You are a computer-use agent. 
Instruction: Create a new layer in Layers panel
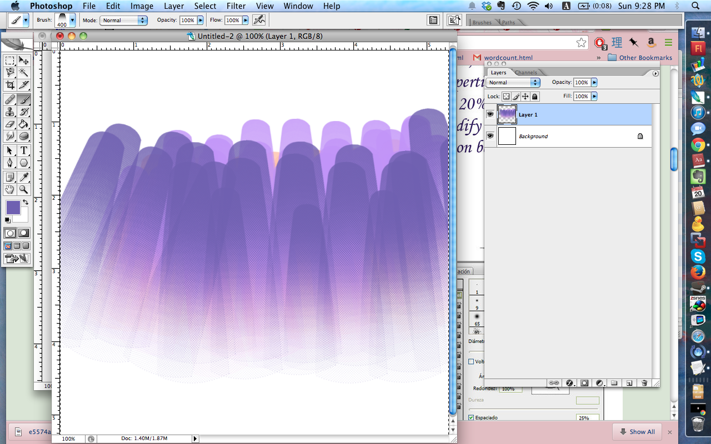pyautogui.click(x=629, y=383)
